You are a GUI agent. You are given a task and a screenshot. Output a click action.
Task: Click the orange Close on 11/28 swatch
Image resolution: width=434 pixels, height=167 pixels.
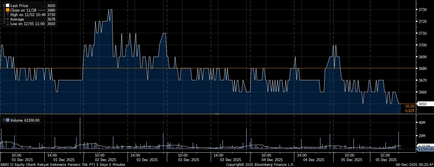coord(8,10)
